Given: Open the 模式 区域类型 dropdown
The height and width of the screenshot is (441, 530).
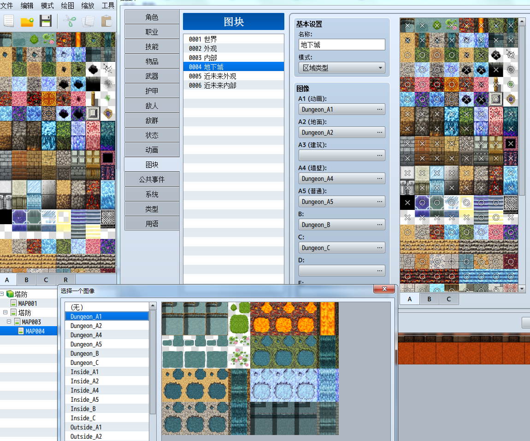Looking at the screenshot, I should click(x=342, y=68).
